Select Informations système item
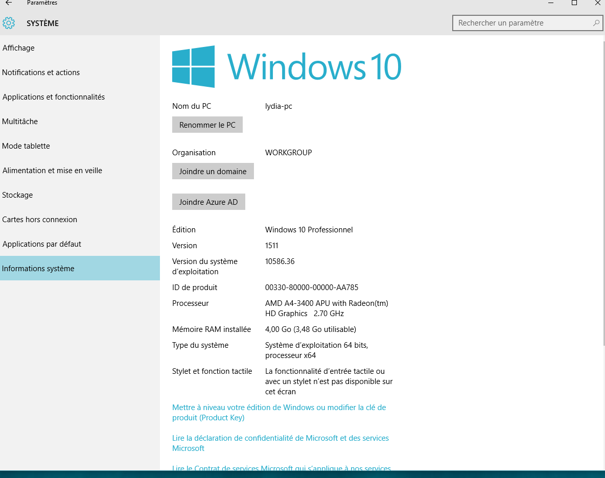Viewport: 605px width, 478px height. (x=38, y=269)
